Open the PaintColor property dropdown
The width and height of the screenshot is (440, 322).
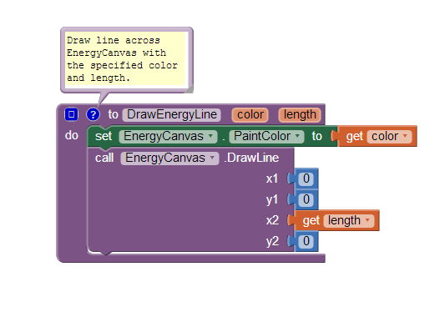[266, 136]
